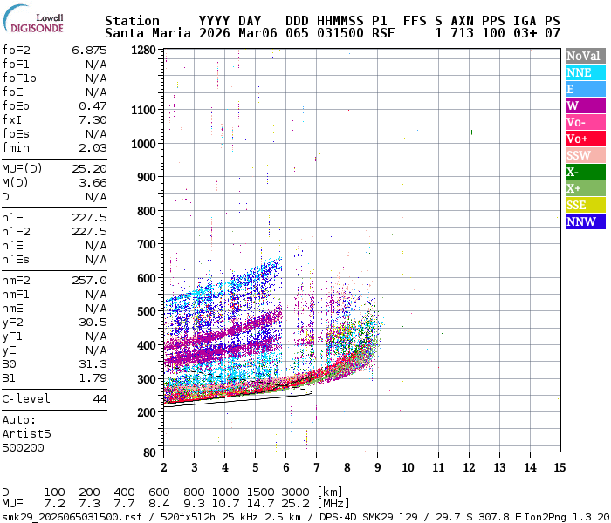Select the W purple legend swatch
The width and height of the screenshot is (611, 523).
tap(586, 105)
